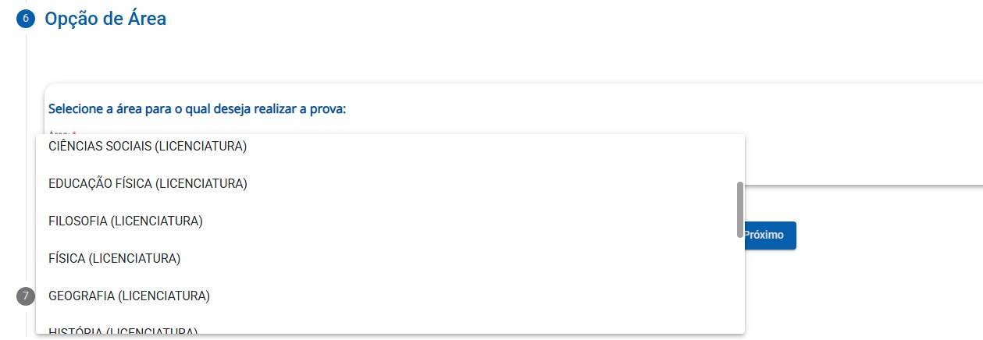Click the step 7 number circle

pos(26,296)
